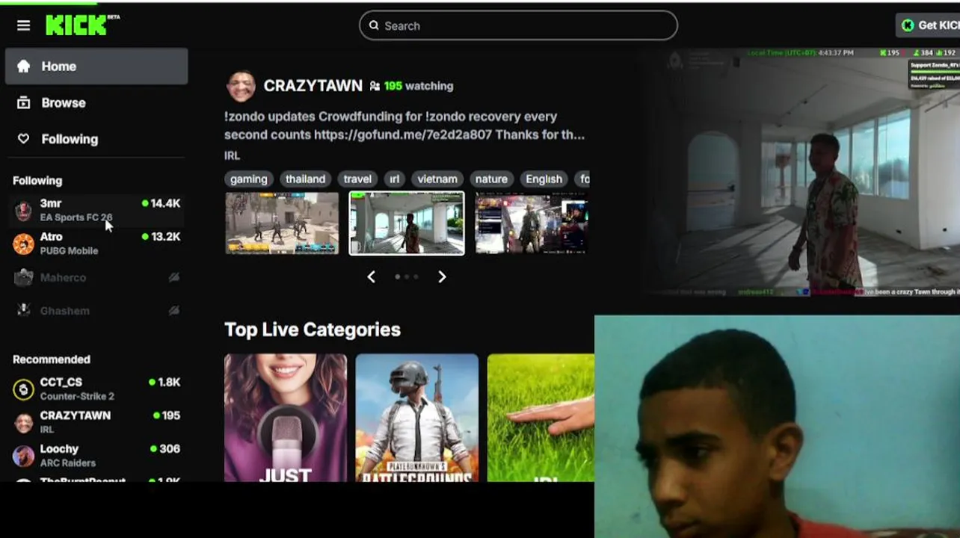Click the ARC Raiders label under Loochy

[x=68, y=463]
